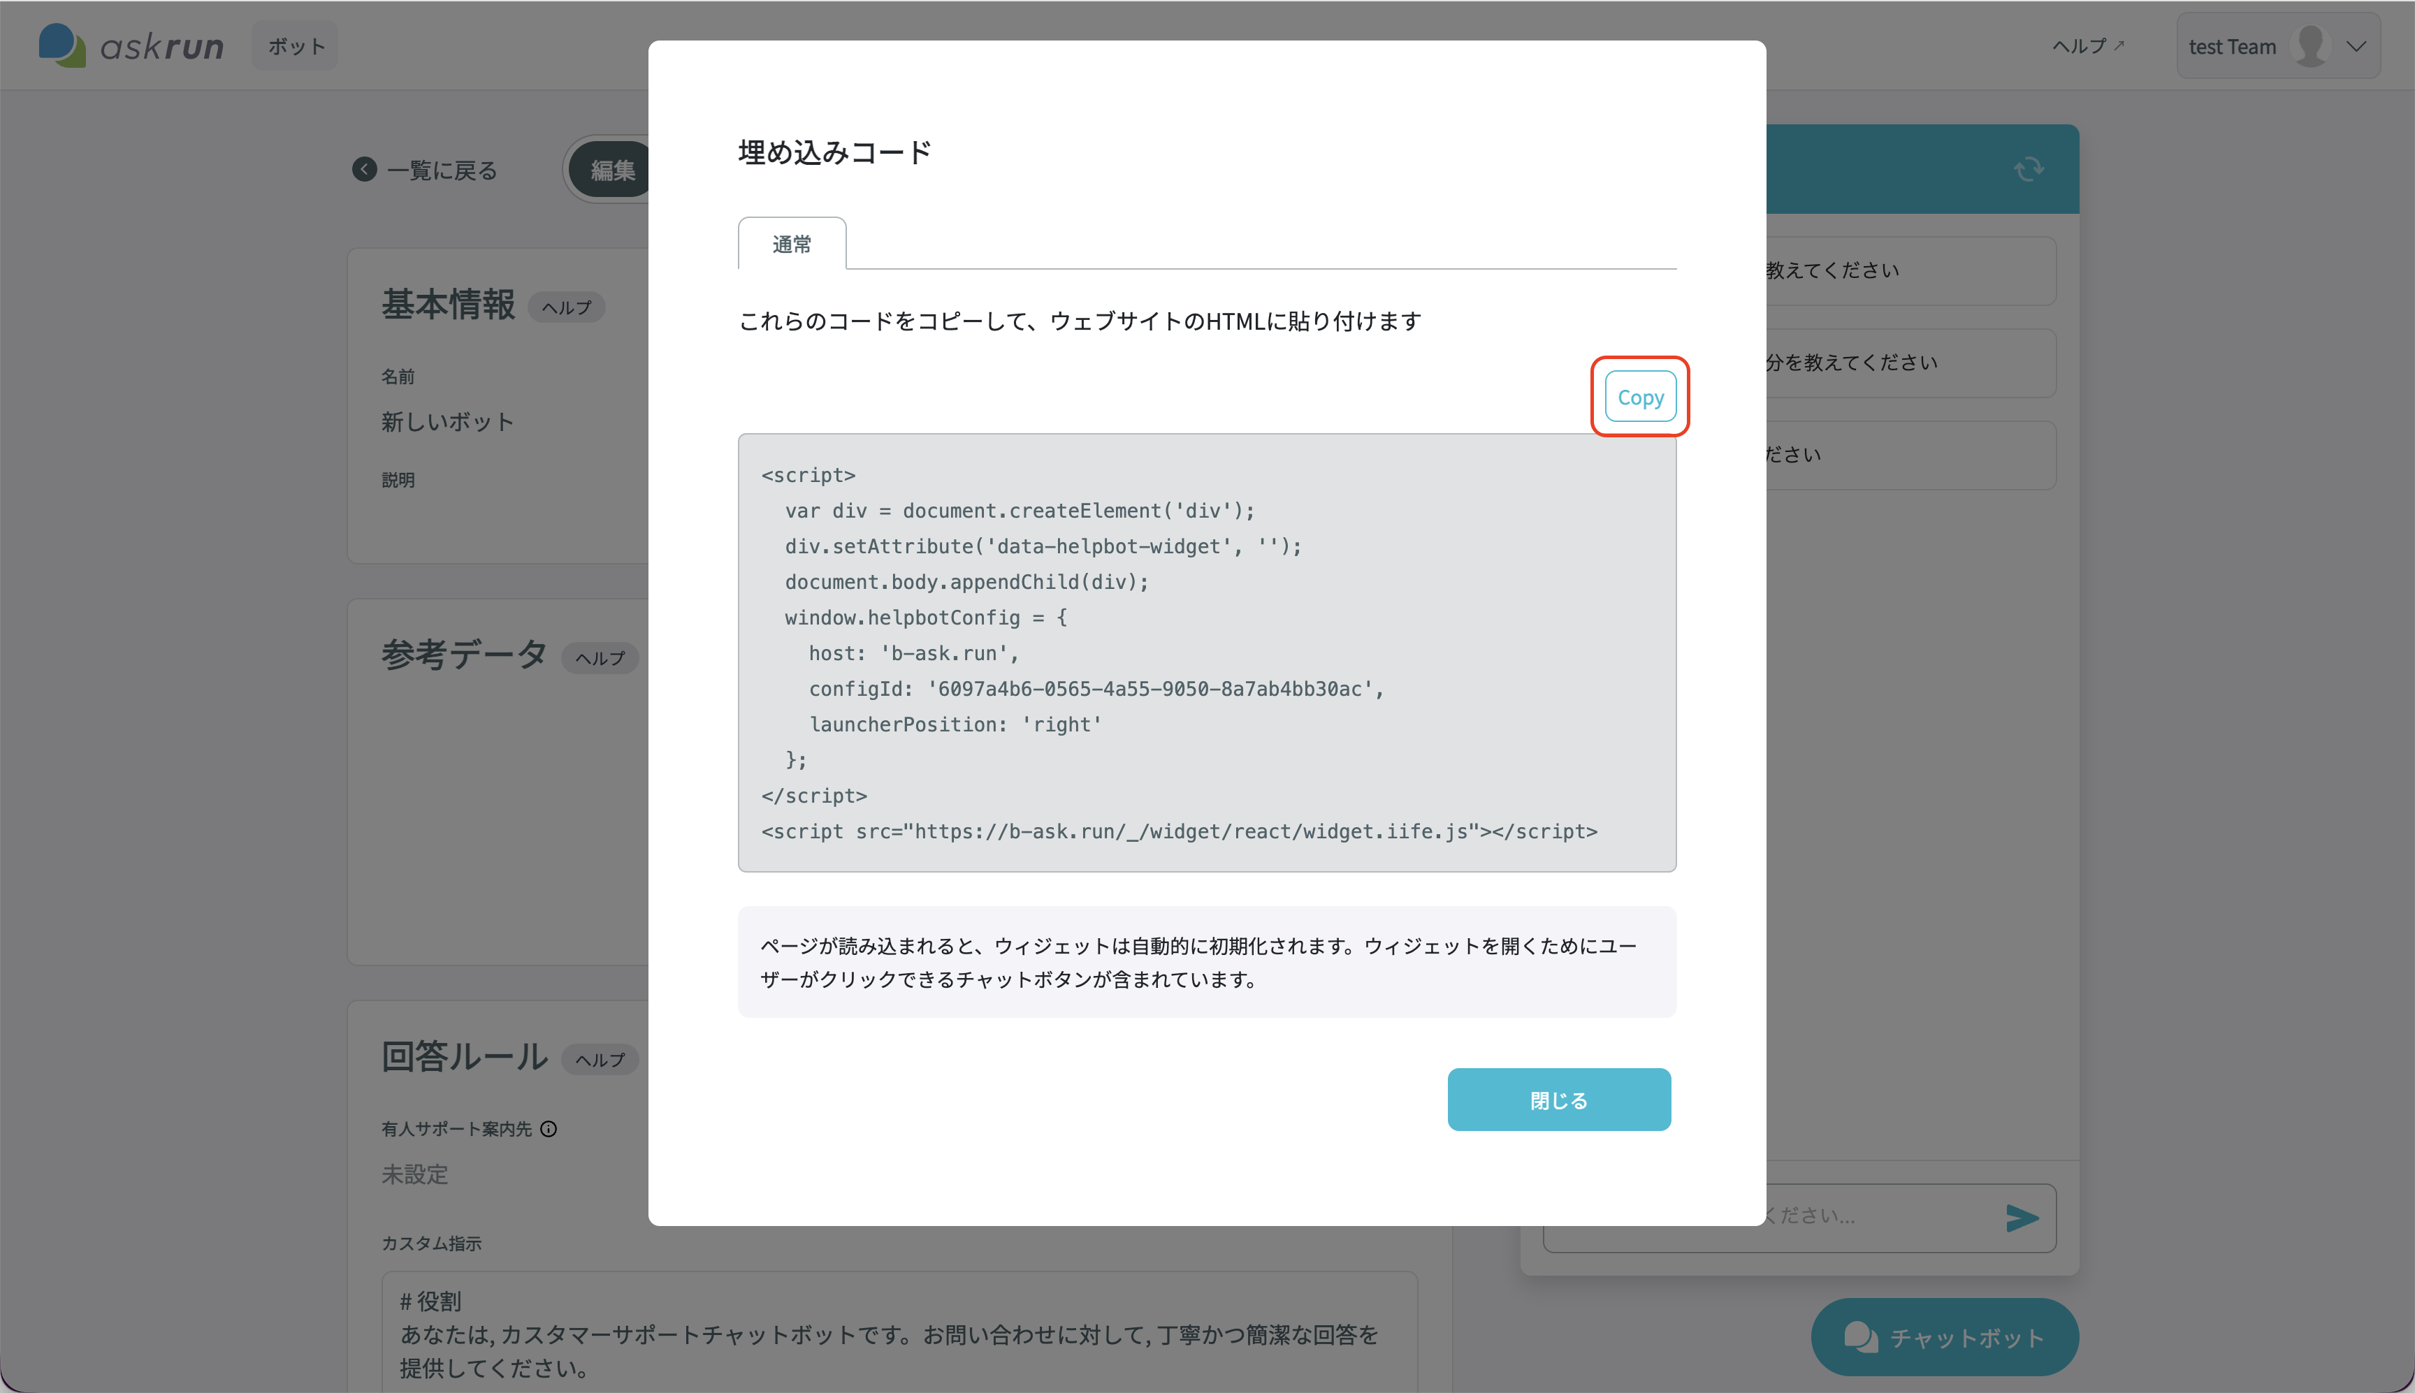This screenshot has width=2415, height=1393.
Task: Click the send message arrow icon
Action: coord(2022,1218)
